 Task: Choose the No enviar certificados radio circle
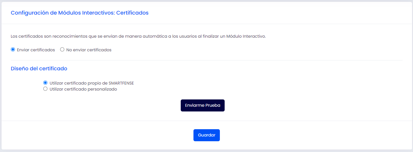[62, 50]
